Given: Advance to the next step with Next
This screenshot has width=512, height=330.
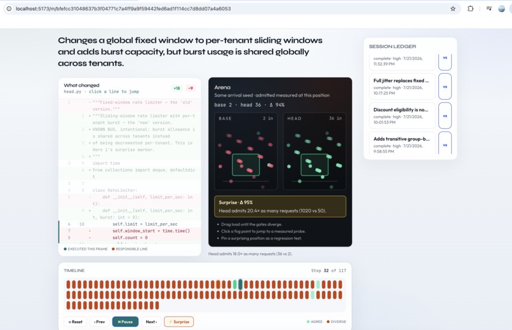Looking at the screenshot, I should click(x=151, y=322).
